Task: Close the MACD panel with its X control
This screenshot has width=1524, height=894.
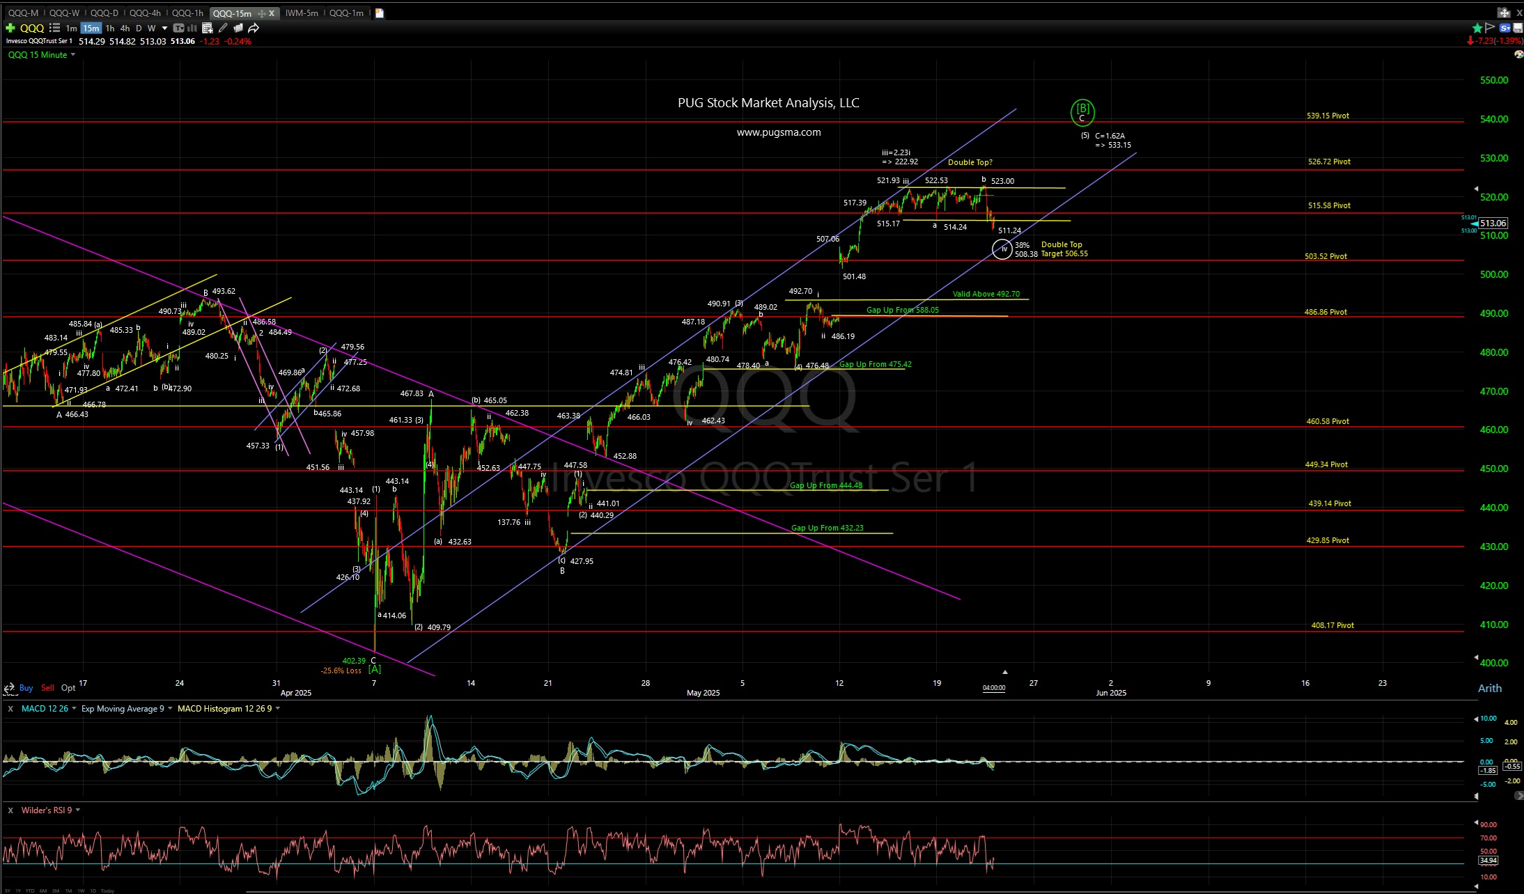Action: coord(10,708)
